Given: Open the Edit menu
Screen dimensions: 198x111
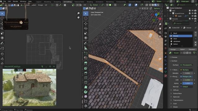Looking at the screenshot, I should [x=9, y=1].
